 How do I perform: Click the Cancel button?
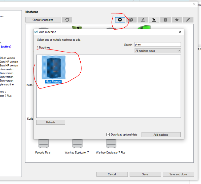point(112,174)
